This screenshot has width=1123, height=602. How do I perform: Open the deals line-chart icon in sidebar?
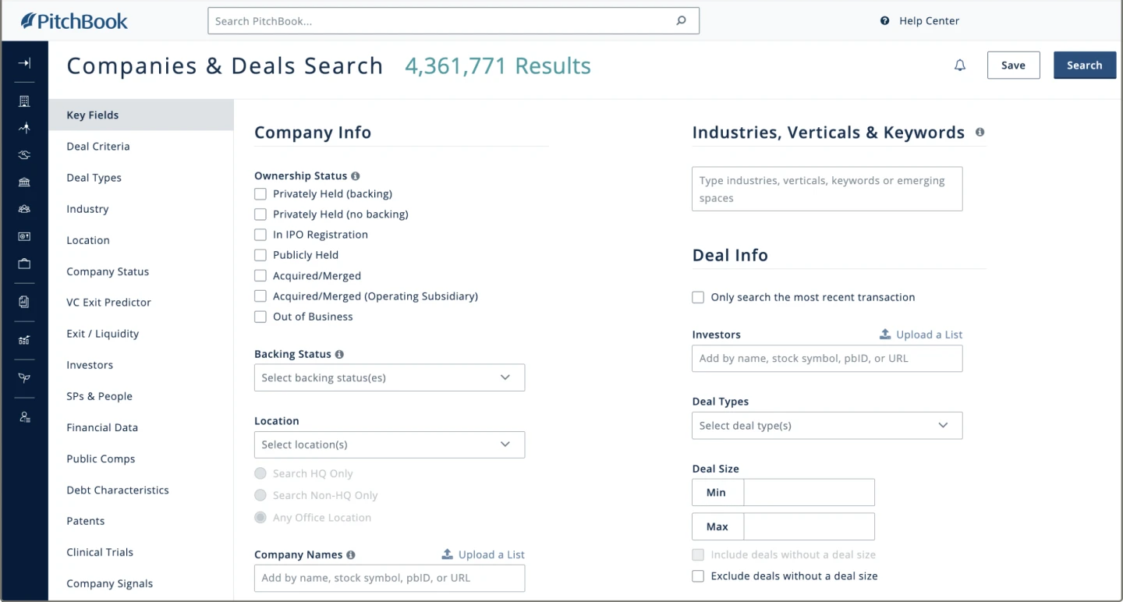(x=24, y=128)
